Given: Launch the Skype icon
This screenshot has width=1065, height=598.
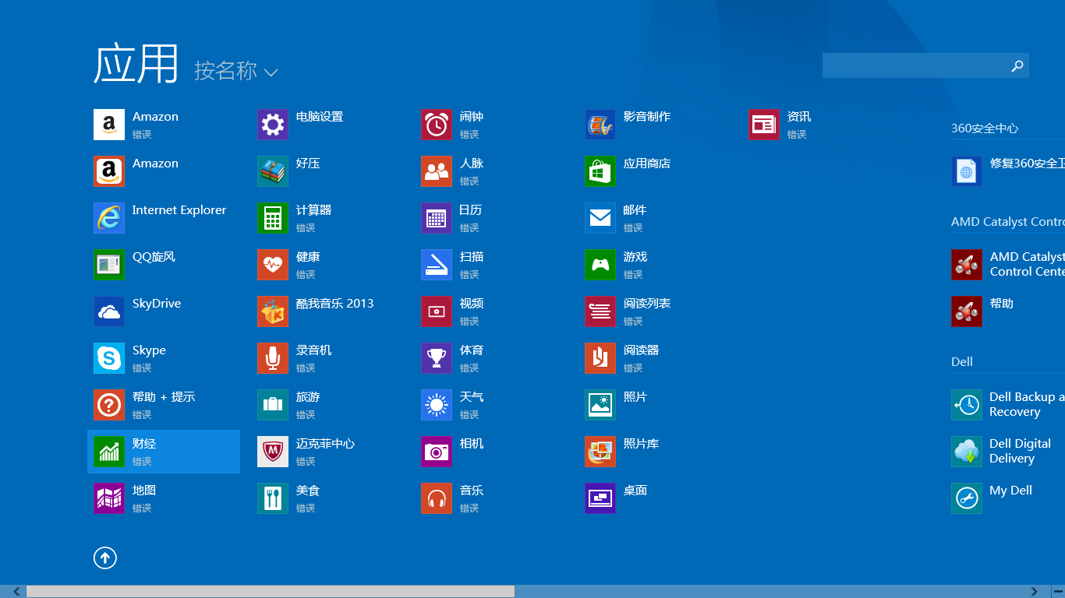Looking at the screenshot, I should click(109, 358).
